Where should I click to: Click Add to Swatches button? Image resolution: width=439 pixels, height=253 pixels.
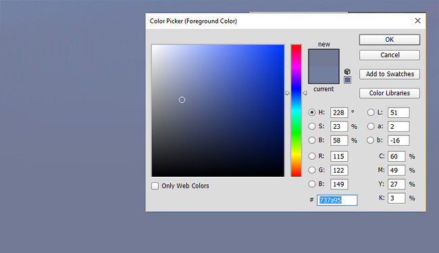pos(390,74)
